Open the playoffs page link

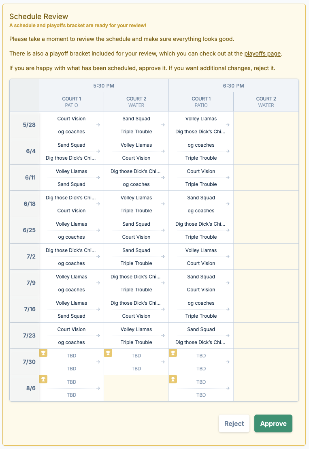[x=262, y=53]
